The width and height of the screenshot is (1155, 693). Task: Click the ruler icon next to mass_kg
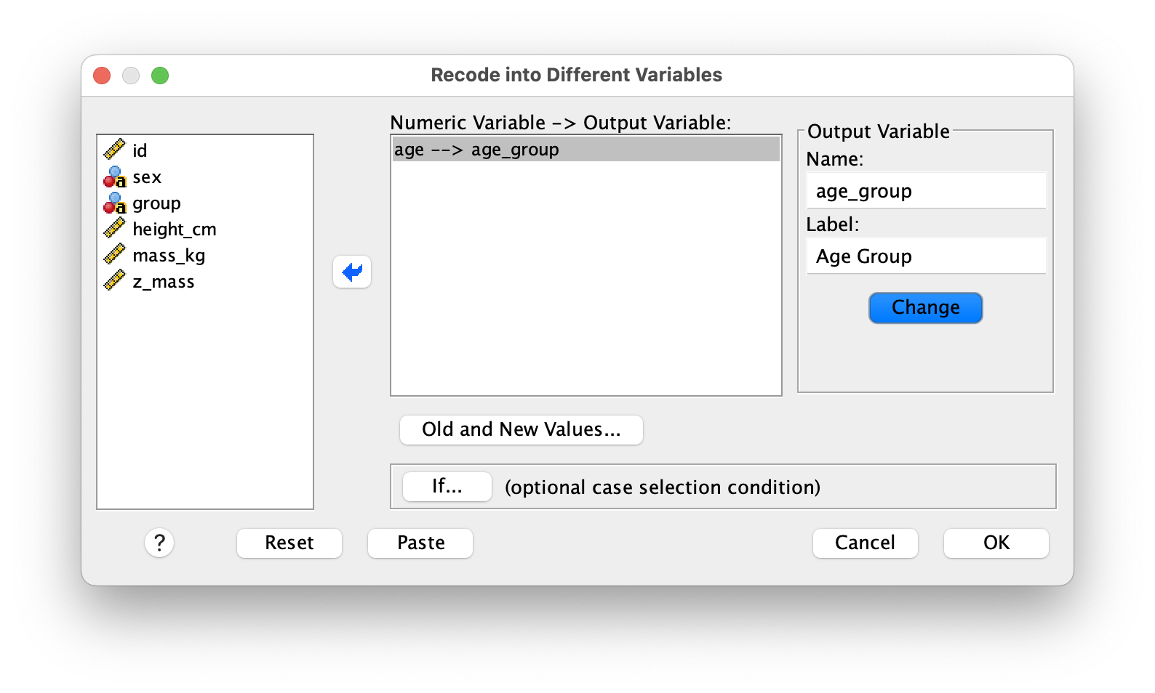pos(114,255)
